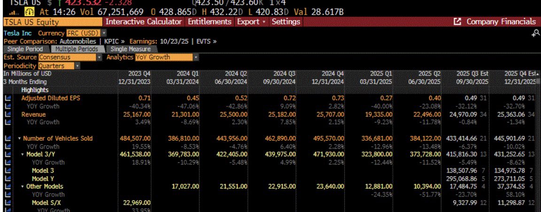Image resolution: width=541 pixels, height=212 pixels.
Task: Open the Export dropdown menu
Action: click(251, 22)
